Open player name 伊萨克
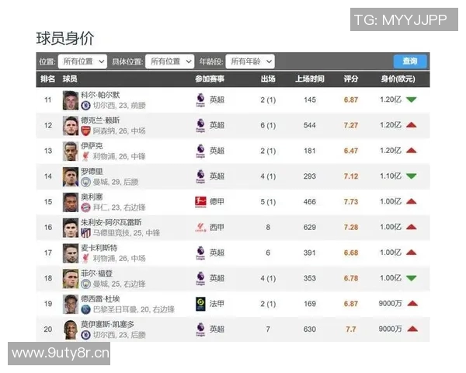This screenshot has width=466, height=373. 92,145
